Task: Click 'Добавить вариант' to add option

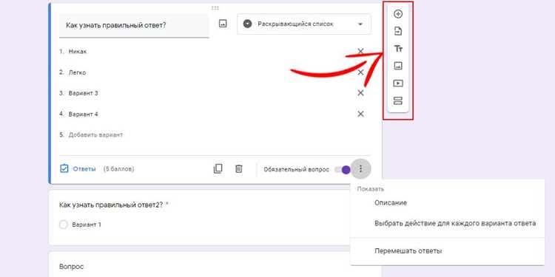Action: tap(95, 135)
